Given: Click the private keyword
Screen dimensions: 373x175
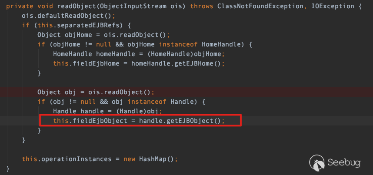Looking at the screenshot, I should tap(20, 7).
